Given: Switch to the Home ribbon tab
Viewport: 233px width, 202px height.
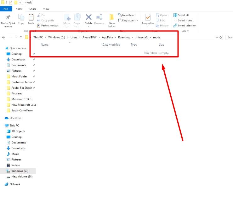Looking at the screenshot, I should (19, 9).
